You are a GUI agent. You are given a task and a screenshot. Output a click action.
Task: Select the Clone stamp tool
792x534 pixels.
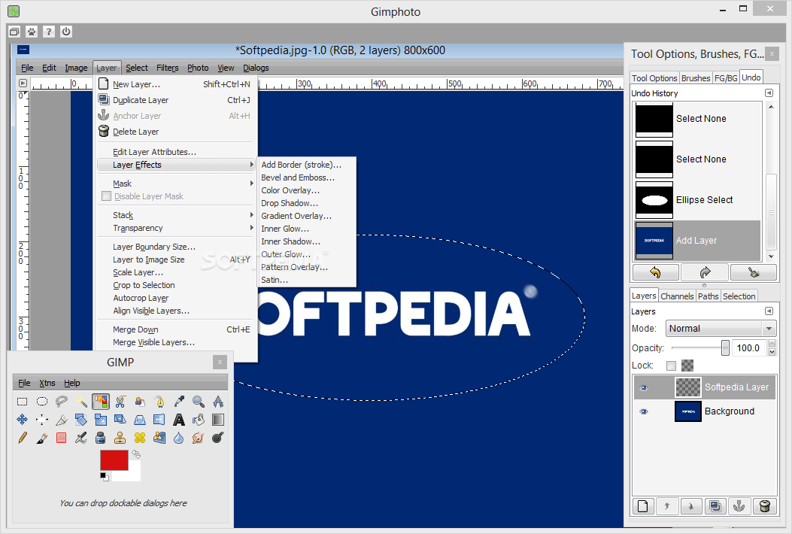[x=120, y=438]
